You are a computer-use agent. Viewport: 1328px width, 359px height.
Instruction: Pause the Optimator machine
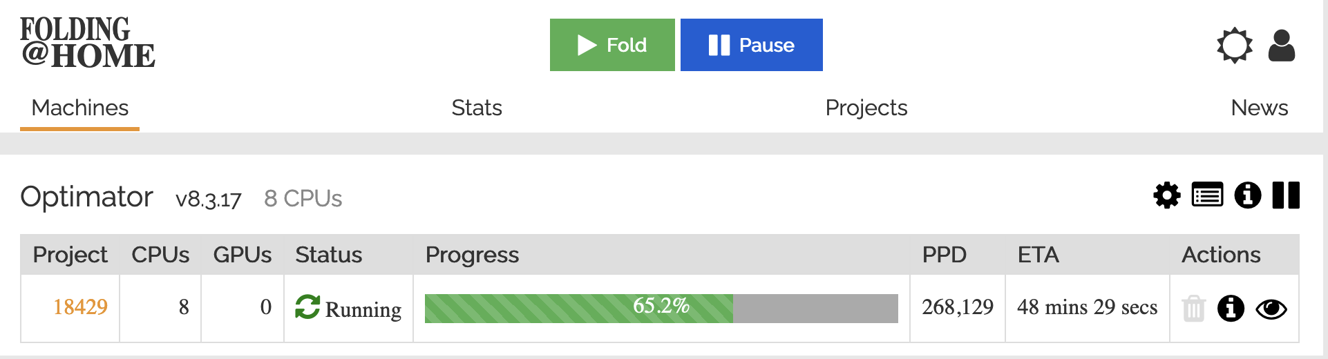tap(1286, 195)
